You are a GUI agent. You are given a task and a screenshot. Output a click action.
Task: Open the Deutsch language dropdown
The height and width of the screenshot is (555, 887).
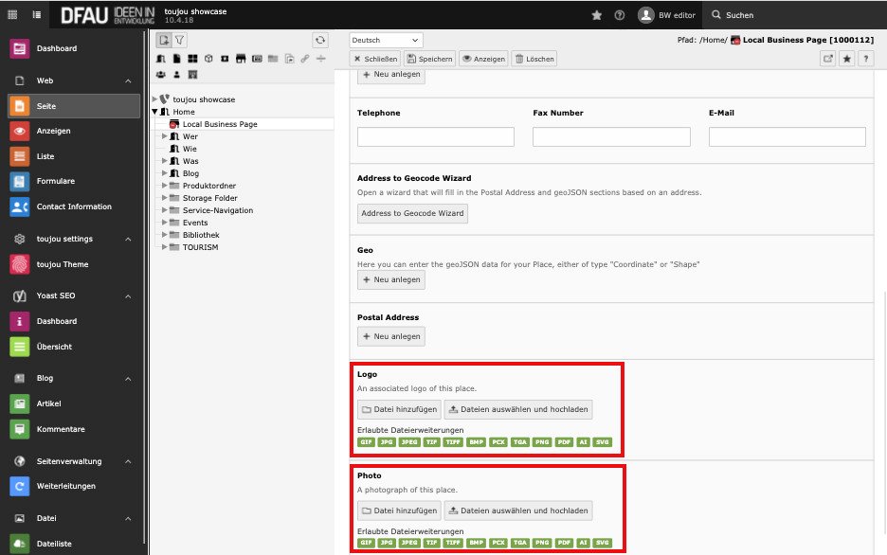tap(386, 40)
